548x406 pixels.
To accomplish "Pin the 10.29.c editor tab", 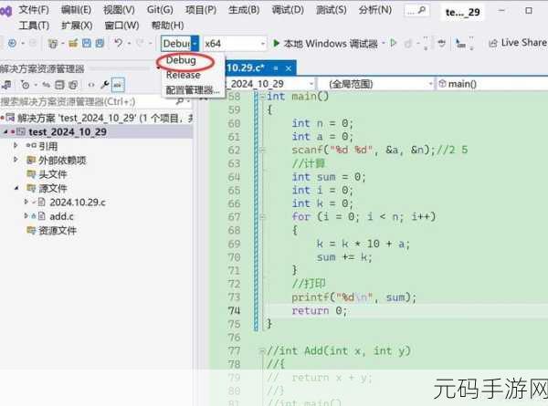I will (276, 68).
